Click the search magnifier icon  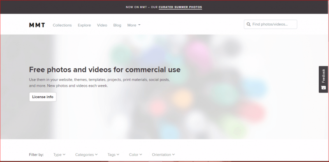[249, 24]
